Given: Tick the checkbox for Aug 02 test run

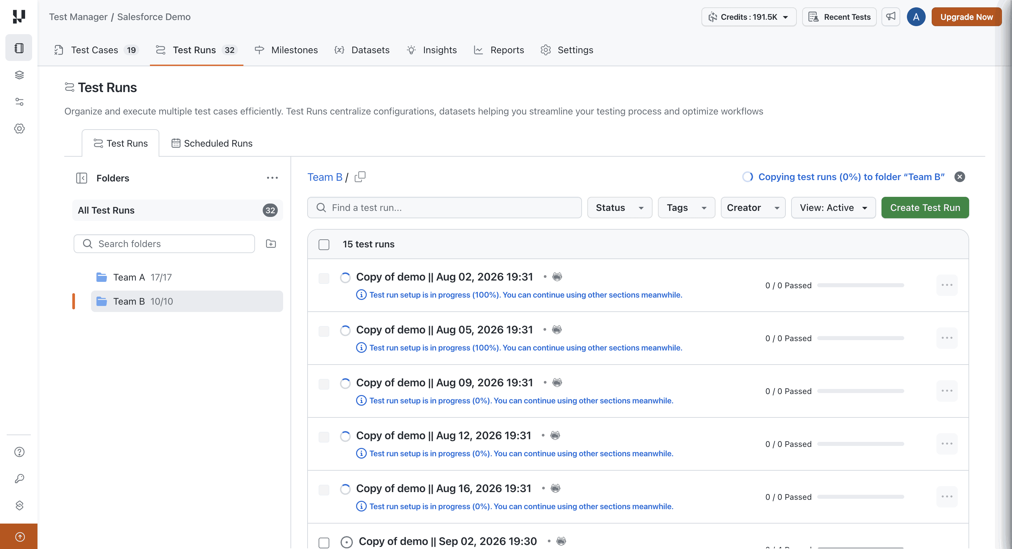Looking at the screenshot, I should pos(324,278).
